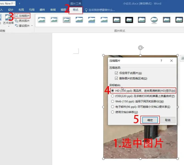This screenshot has height=165, width=184.
Task: Switch to the 引用 (References) tab
Action: tap(32, 10)
